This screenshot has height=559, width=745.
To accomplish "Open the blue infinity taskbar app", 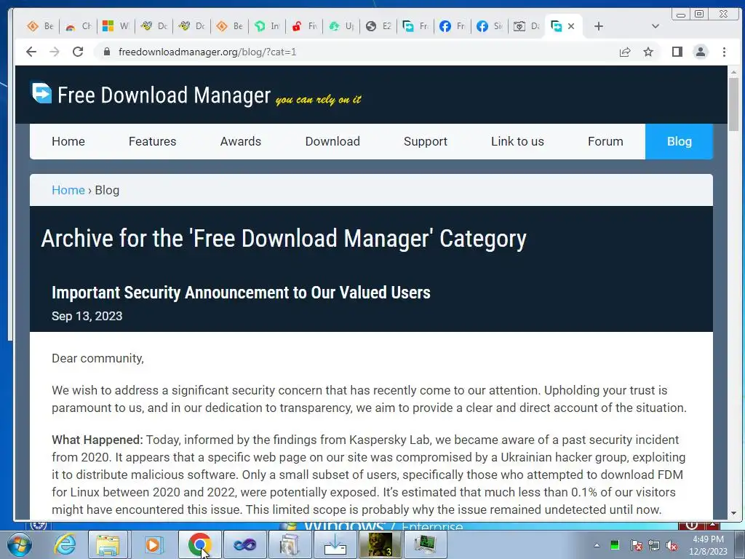I will 244,544.
